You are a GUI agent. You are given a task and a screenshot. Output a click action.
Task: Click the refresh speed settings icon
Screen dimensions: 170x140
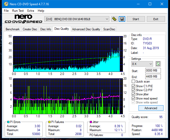(158, 64)
